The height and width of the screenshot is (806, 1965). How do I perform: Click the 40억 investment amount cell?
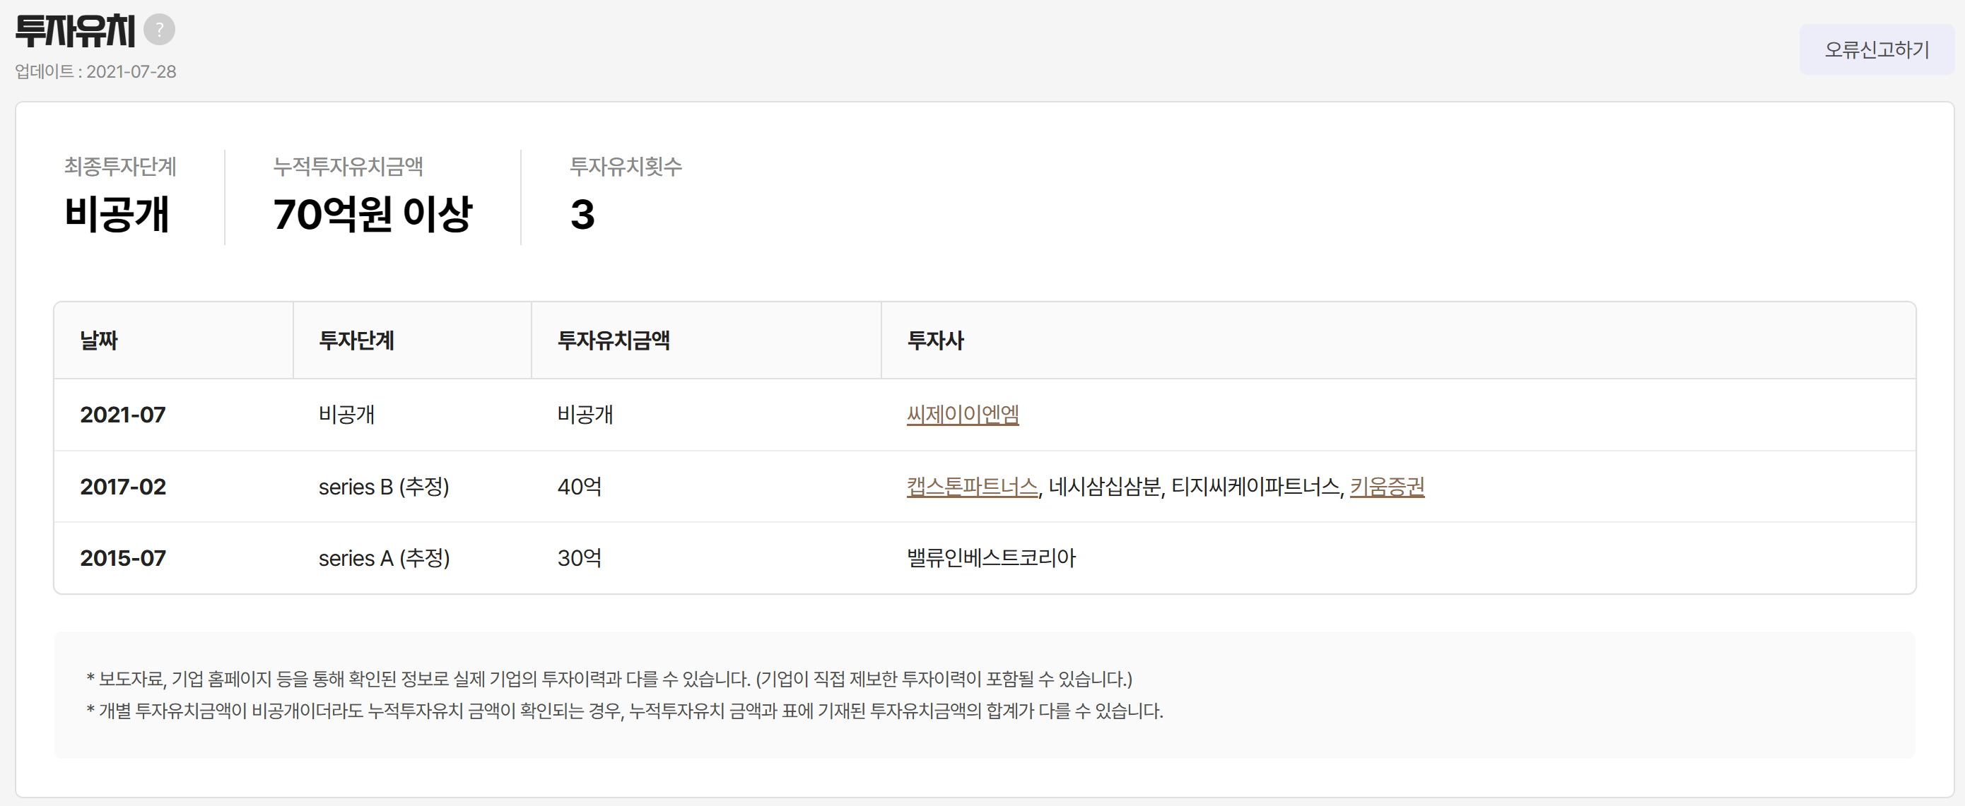579,486
